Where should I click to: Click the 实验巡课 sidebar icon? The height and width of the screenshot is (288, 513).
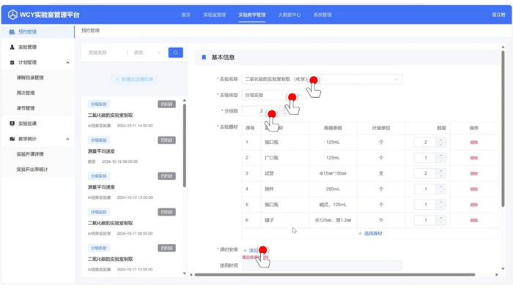pyautogui.click(x=12, y=124)
